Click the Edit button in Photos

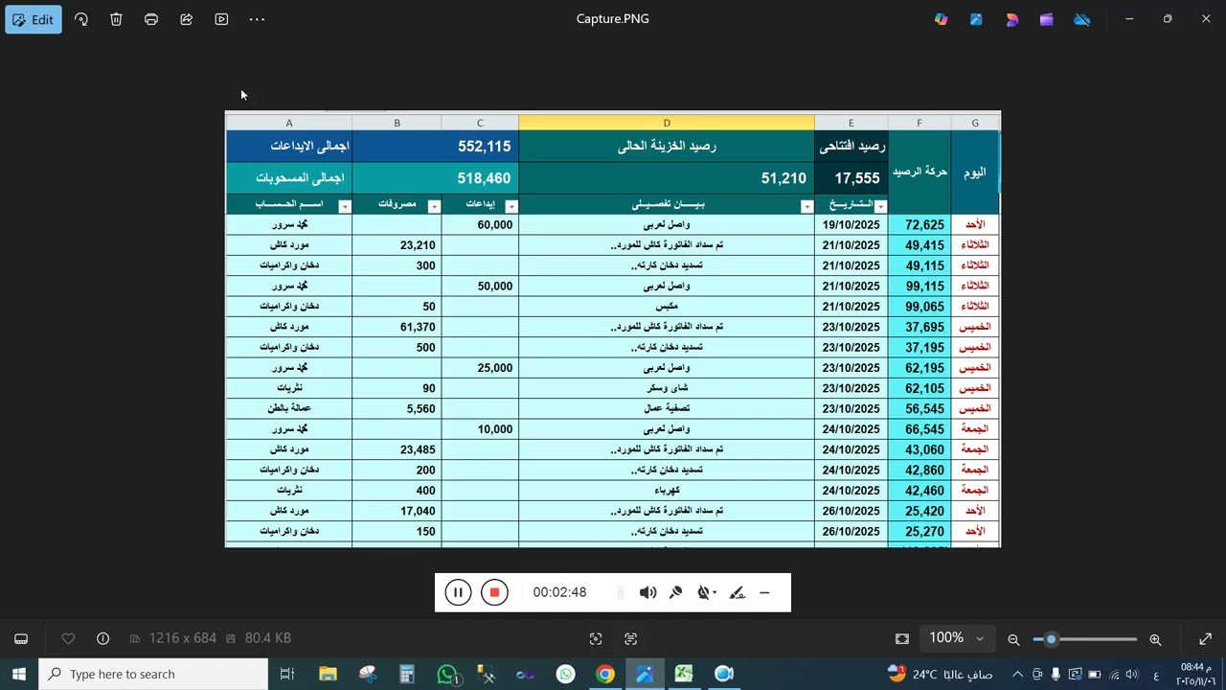pyautogui.click(x=34, y=19)
